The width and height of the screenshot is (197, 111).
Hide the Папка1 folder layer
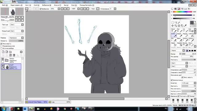pyautogui.click(x=3, y=59)
